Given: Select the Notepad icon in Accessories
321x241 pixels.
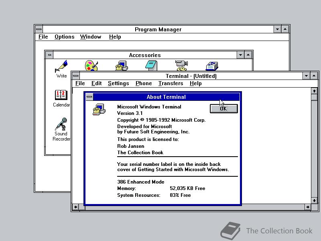Looking at the screenshot, I should click(x=152, y=65).
